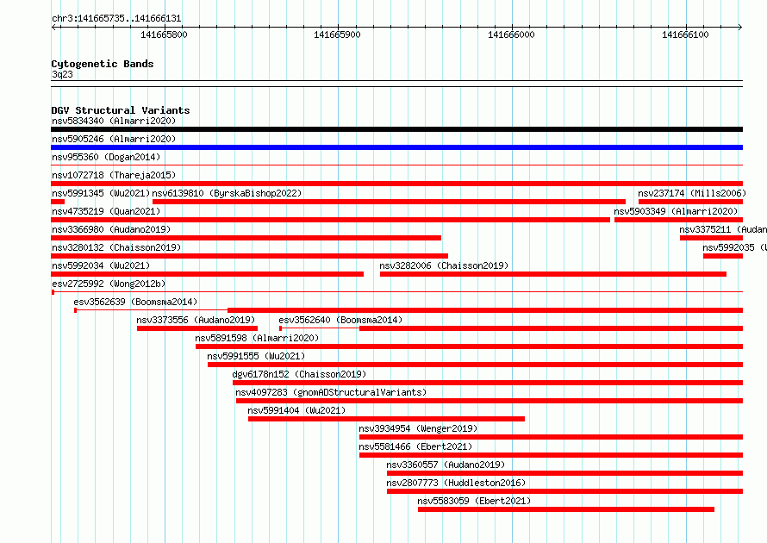
Task: Select the red nsv3934954 variant bar
Action: [x=552, y=437]
